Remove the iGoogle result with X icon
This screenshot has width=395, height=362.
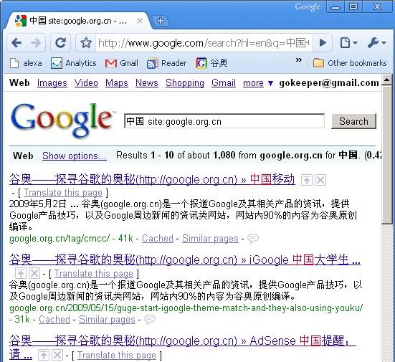click(x=34, y=273)
